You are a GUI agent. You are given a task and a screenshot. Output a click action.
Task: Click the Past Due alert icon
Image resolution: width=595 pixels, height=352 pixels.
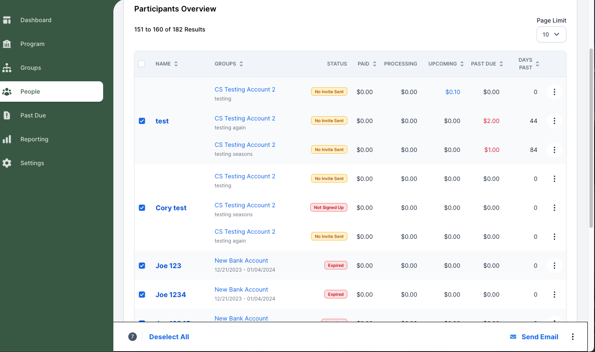pyautogui.click(x=7, y=115)
